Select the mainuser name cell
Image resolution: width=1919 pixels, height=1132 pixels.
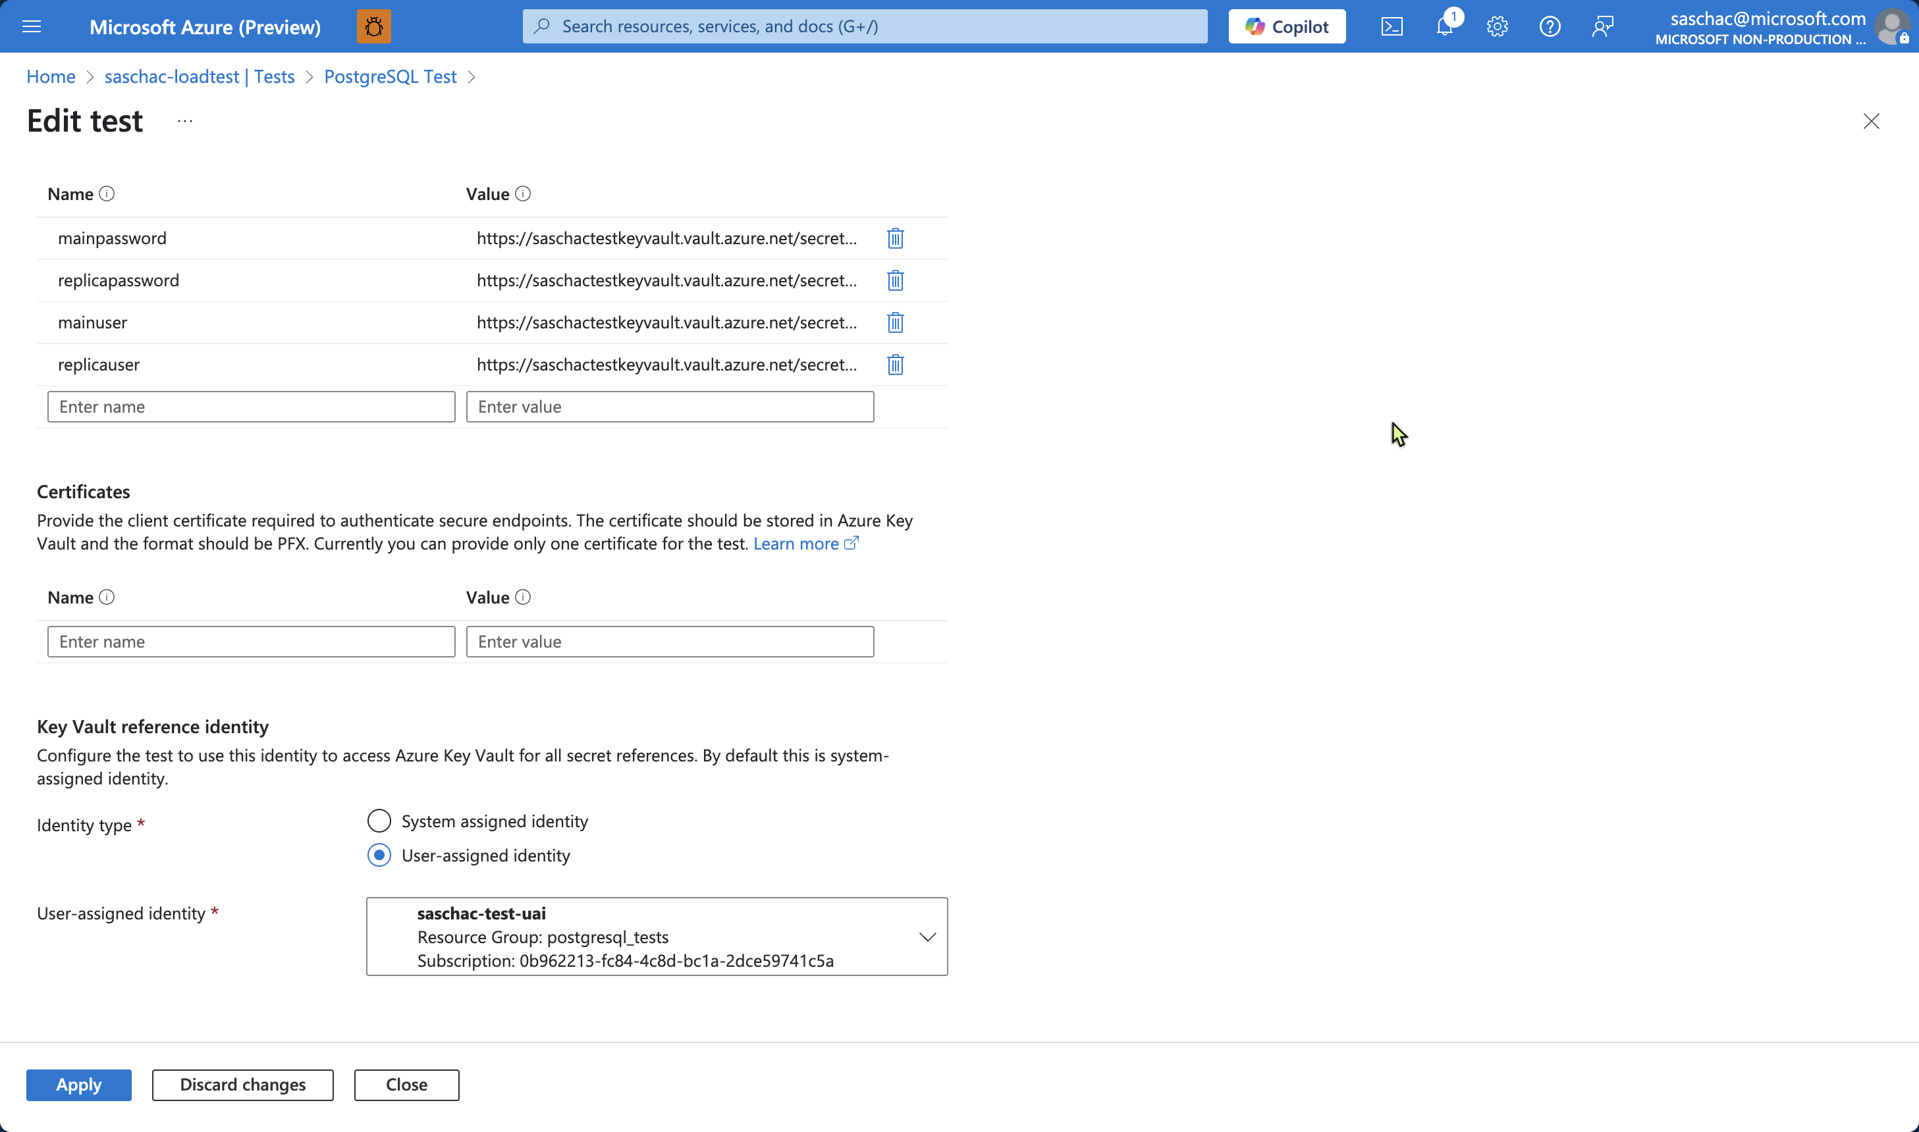[92, 322]
